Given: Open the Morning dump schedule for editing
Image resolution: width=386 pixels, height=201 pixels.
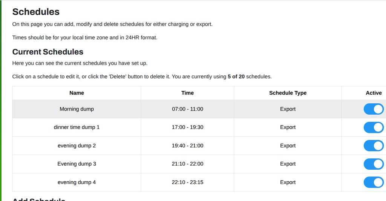Looking at the screenshot, I should (x=77, y=109).
